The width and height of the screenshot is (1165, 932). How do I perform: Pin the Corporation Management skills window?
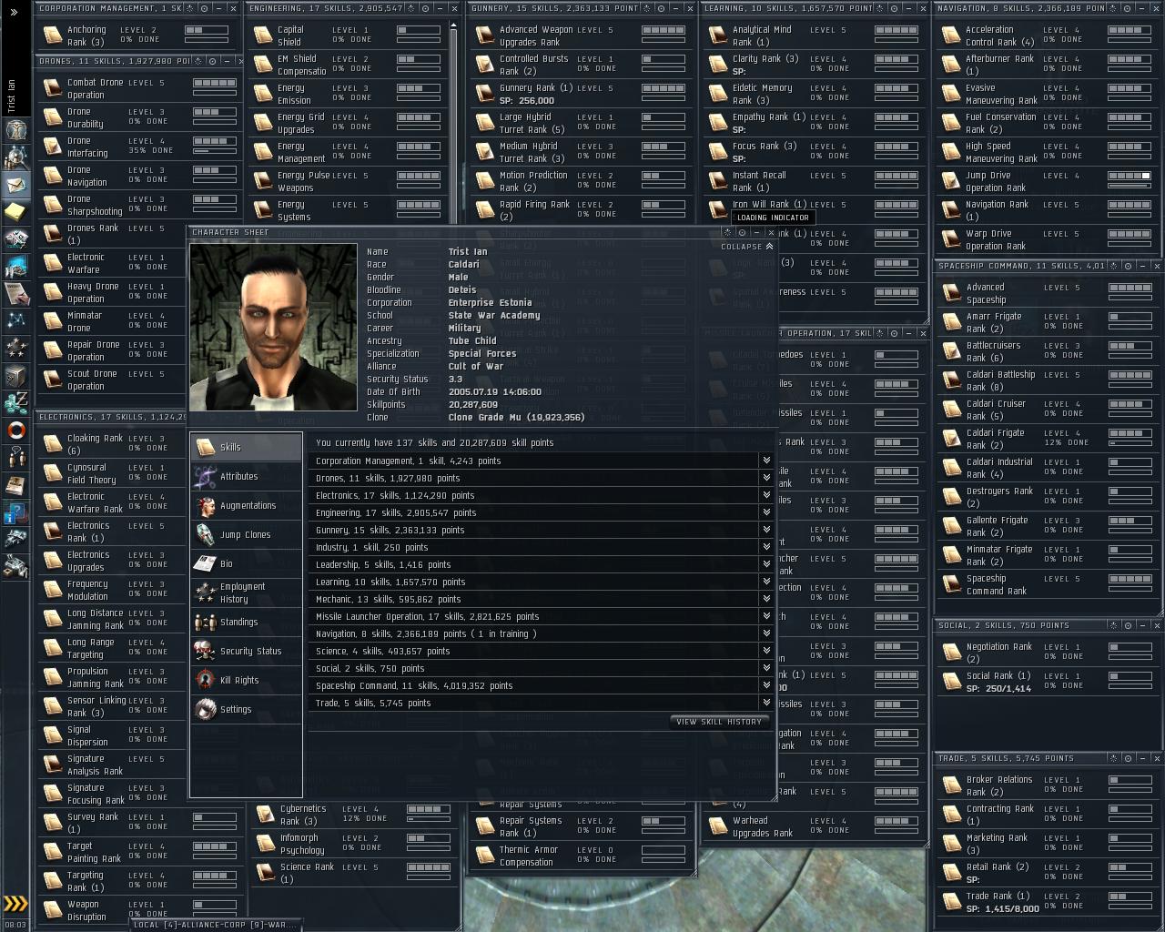click(x=203, y=8)
